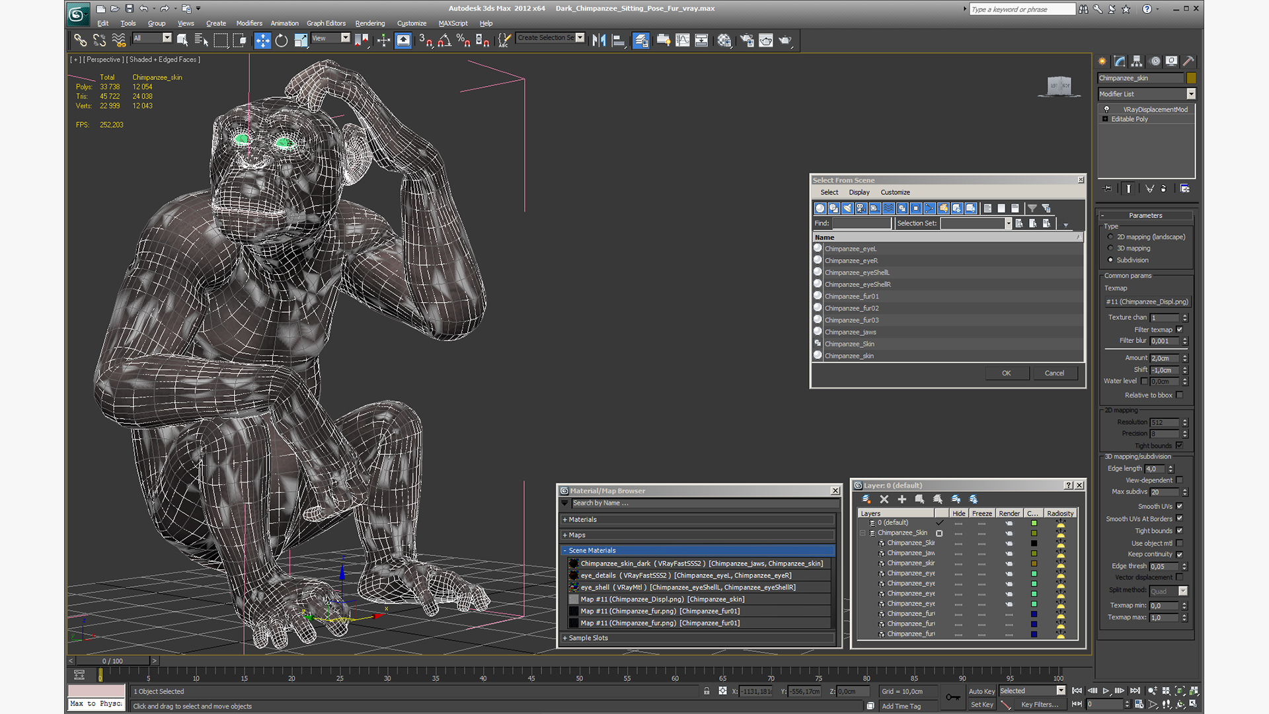Open the Rendering menu

tap(370, 23)
